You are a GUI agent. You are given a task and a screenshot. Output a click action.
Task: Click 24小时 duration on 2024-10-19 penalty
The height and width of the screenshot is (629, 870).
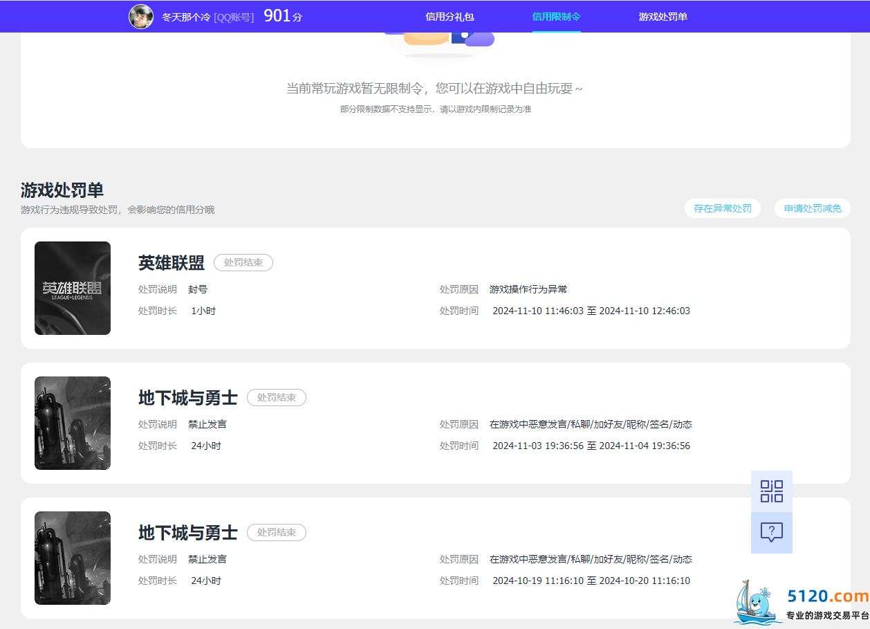206,581
